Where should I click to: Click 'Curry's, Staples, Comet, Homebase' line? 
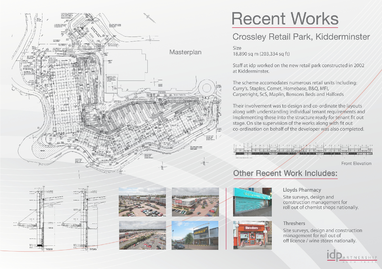281,88
